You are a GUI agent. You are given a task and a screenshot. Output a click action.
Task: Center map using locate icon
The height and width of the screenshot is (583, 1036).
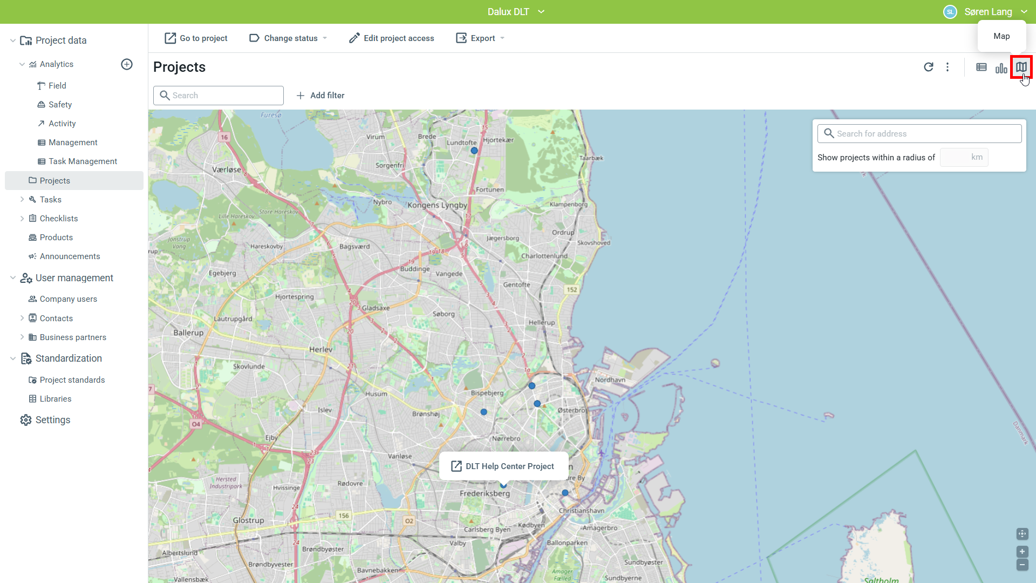[x=1022, y=534]
